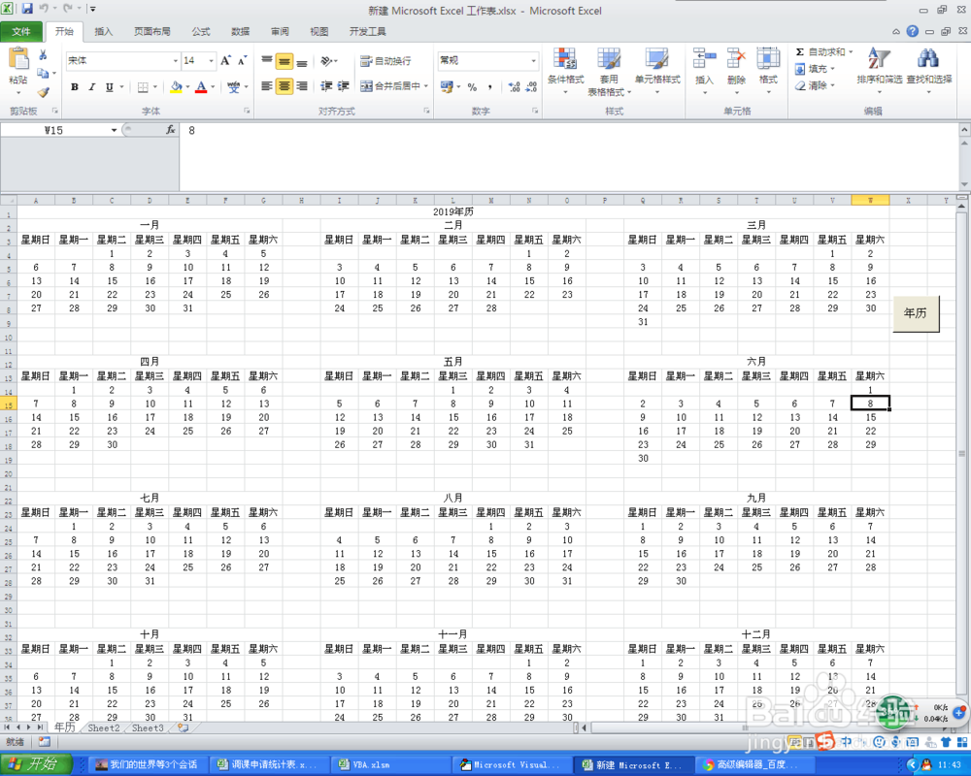Screen dimensions: 971x776
Task: Click the text orientation icon
Action: (x=327, y=61)
